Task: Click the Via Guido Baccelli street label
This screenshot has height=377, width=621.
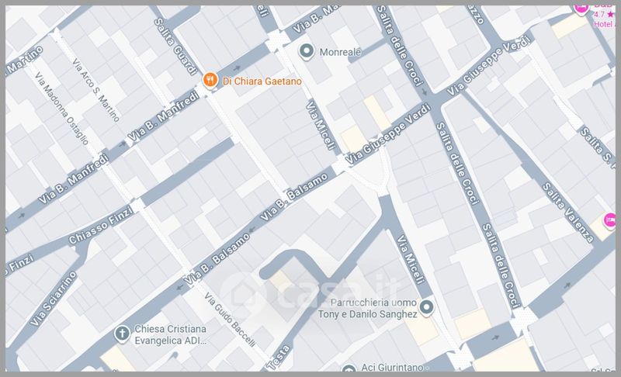Action: click(x=229, y=320)
